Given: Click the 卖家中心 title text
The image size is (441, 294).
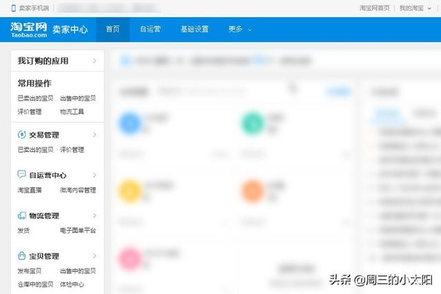Looking at the screenshot, I should pyautogui.click(x=70, y=30).
